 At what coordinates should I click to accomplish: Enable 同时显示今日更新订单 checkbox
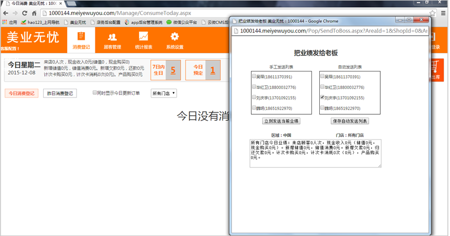tap(94, 93)
